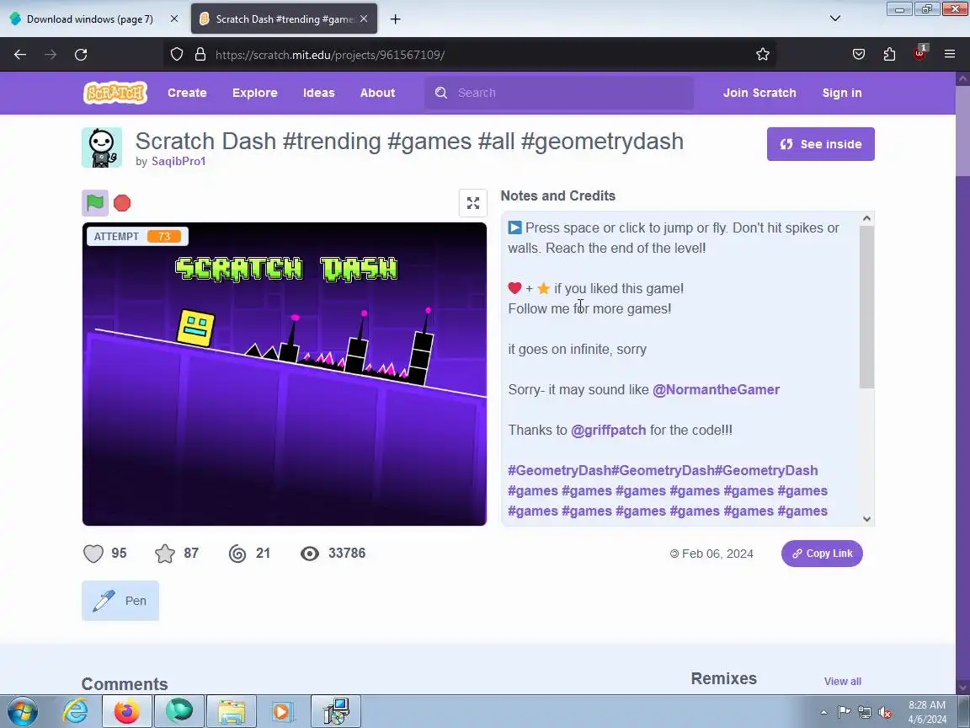Show hidden system tray icons arrow
Screen dimensions: 970x728
coord(824,713)
